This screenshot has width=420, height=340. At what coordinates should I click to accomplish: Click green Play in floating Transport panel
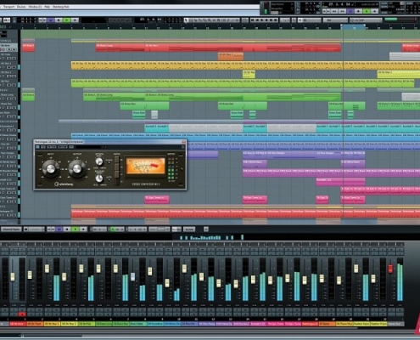click(367, 11)
